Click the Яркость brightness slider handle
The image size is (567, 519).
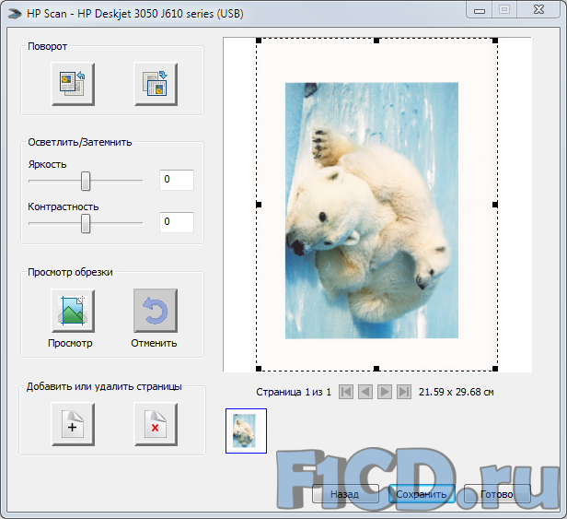pyautogui.click(x=86, y=181)
